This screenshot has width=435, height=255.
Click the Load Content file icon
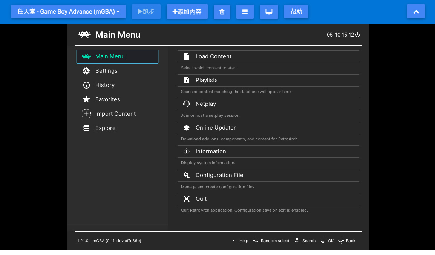point(187,56)
